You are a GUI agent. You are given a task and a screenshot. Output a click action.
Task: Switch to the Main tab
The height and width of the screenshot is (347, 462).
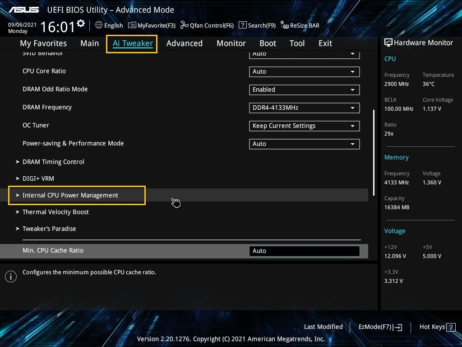tap(90, 43)
